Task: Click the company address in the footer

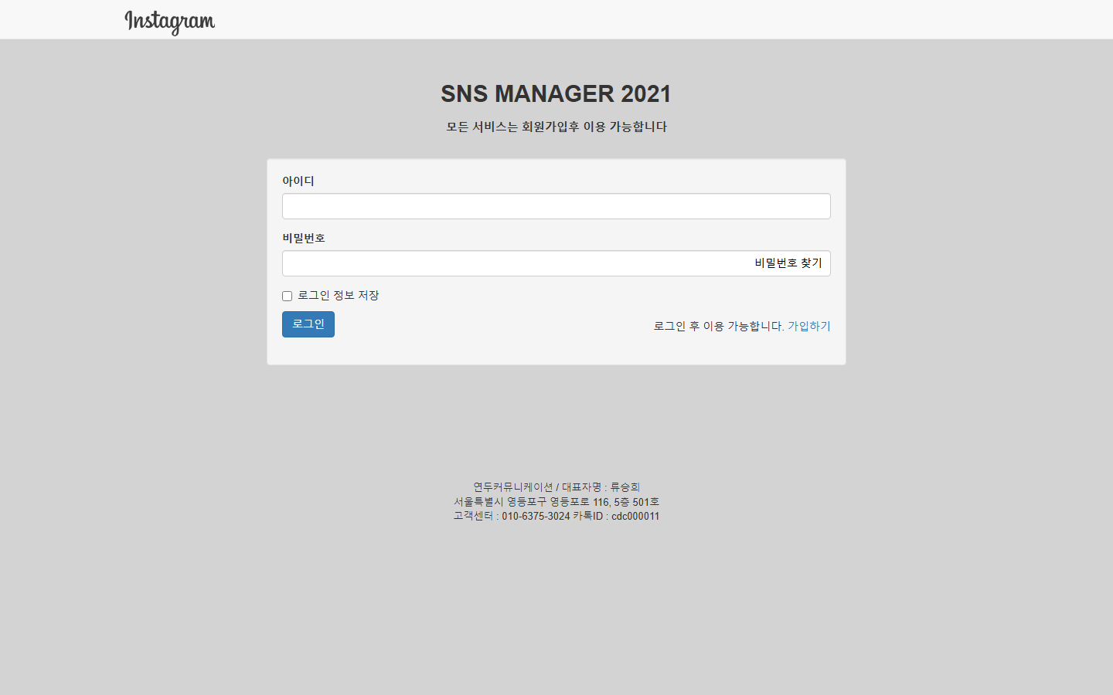Action: click(x=556, y=501)
